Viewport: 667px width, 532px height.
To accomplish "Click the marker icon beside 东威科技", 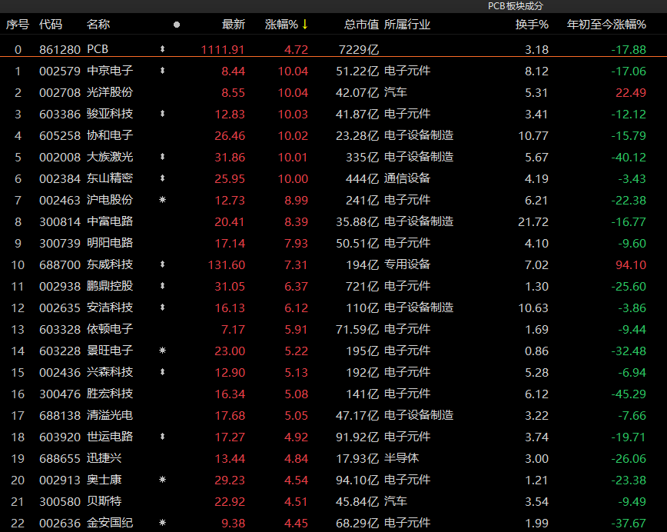I will pyautogui.click(x=162, y=264).
